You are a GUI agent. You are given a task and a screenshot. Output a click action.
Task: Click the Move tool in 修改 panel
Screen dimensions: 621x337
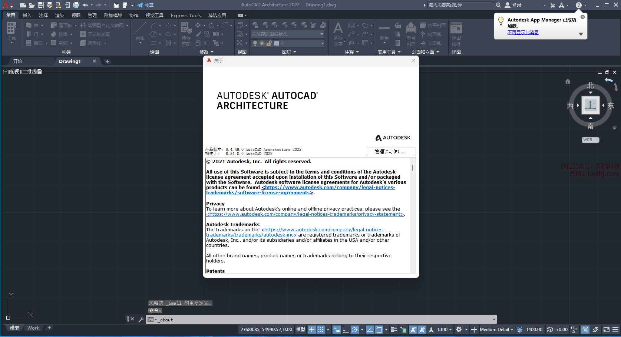coord(198,25)
